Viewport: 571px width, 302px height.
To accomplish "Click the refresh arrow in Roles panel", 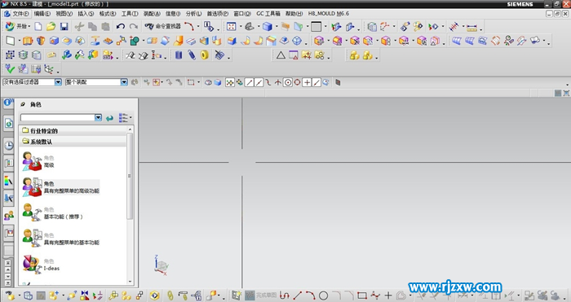I will click(109, 118).
